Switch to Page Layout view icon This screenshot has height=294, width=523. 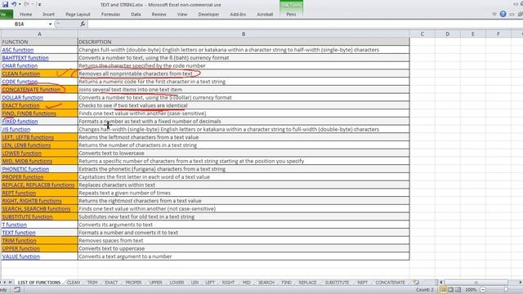tap(450, 290)
